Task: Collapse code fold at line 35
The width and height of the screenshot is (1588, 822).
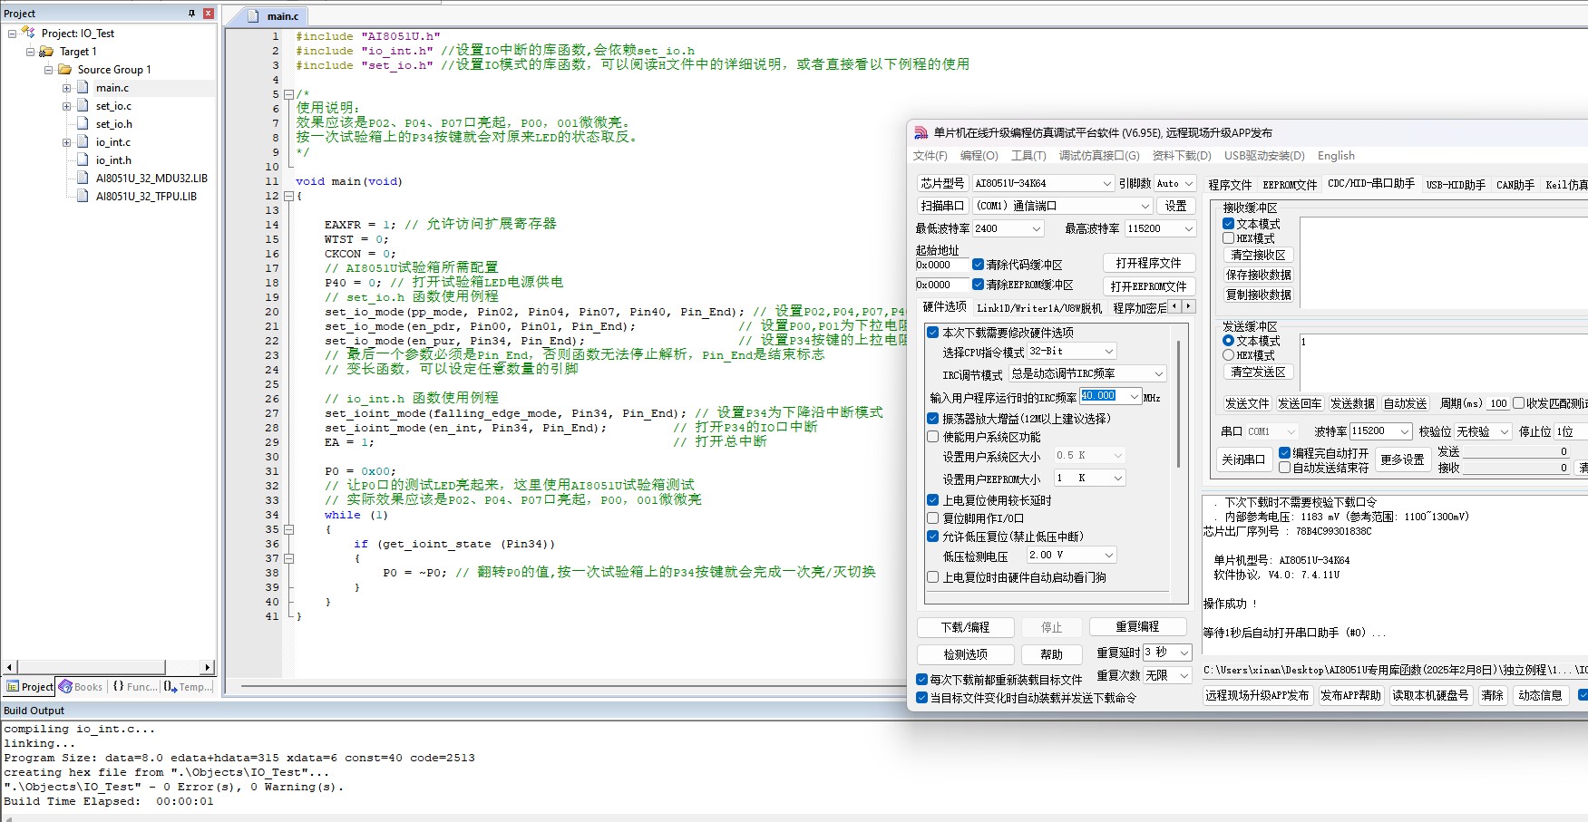Action: pyautogui.click(x=288, y=529)
